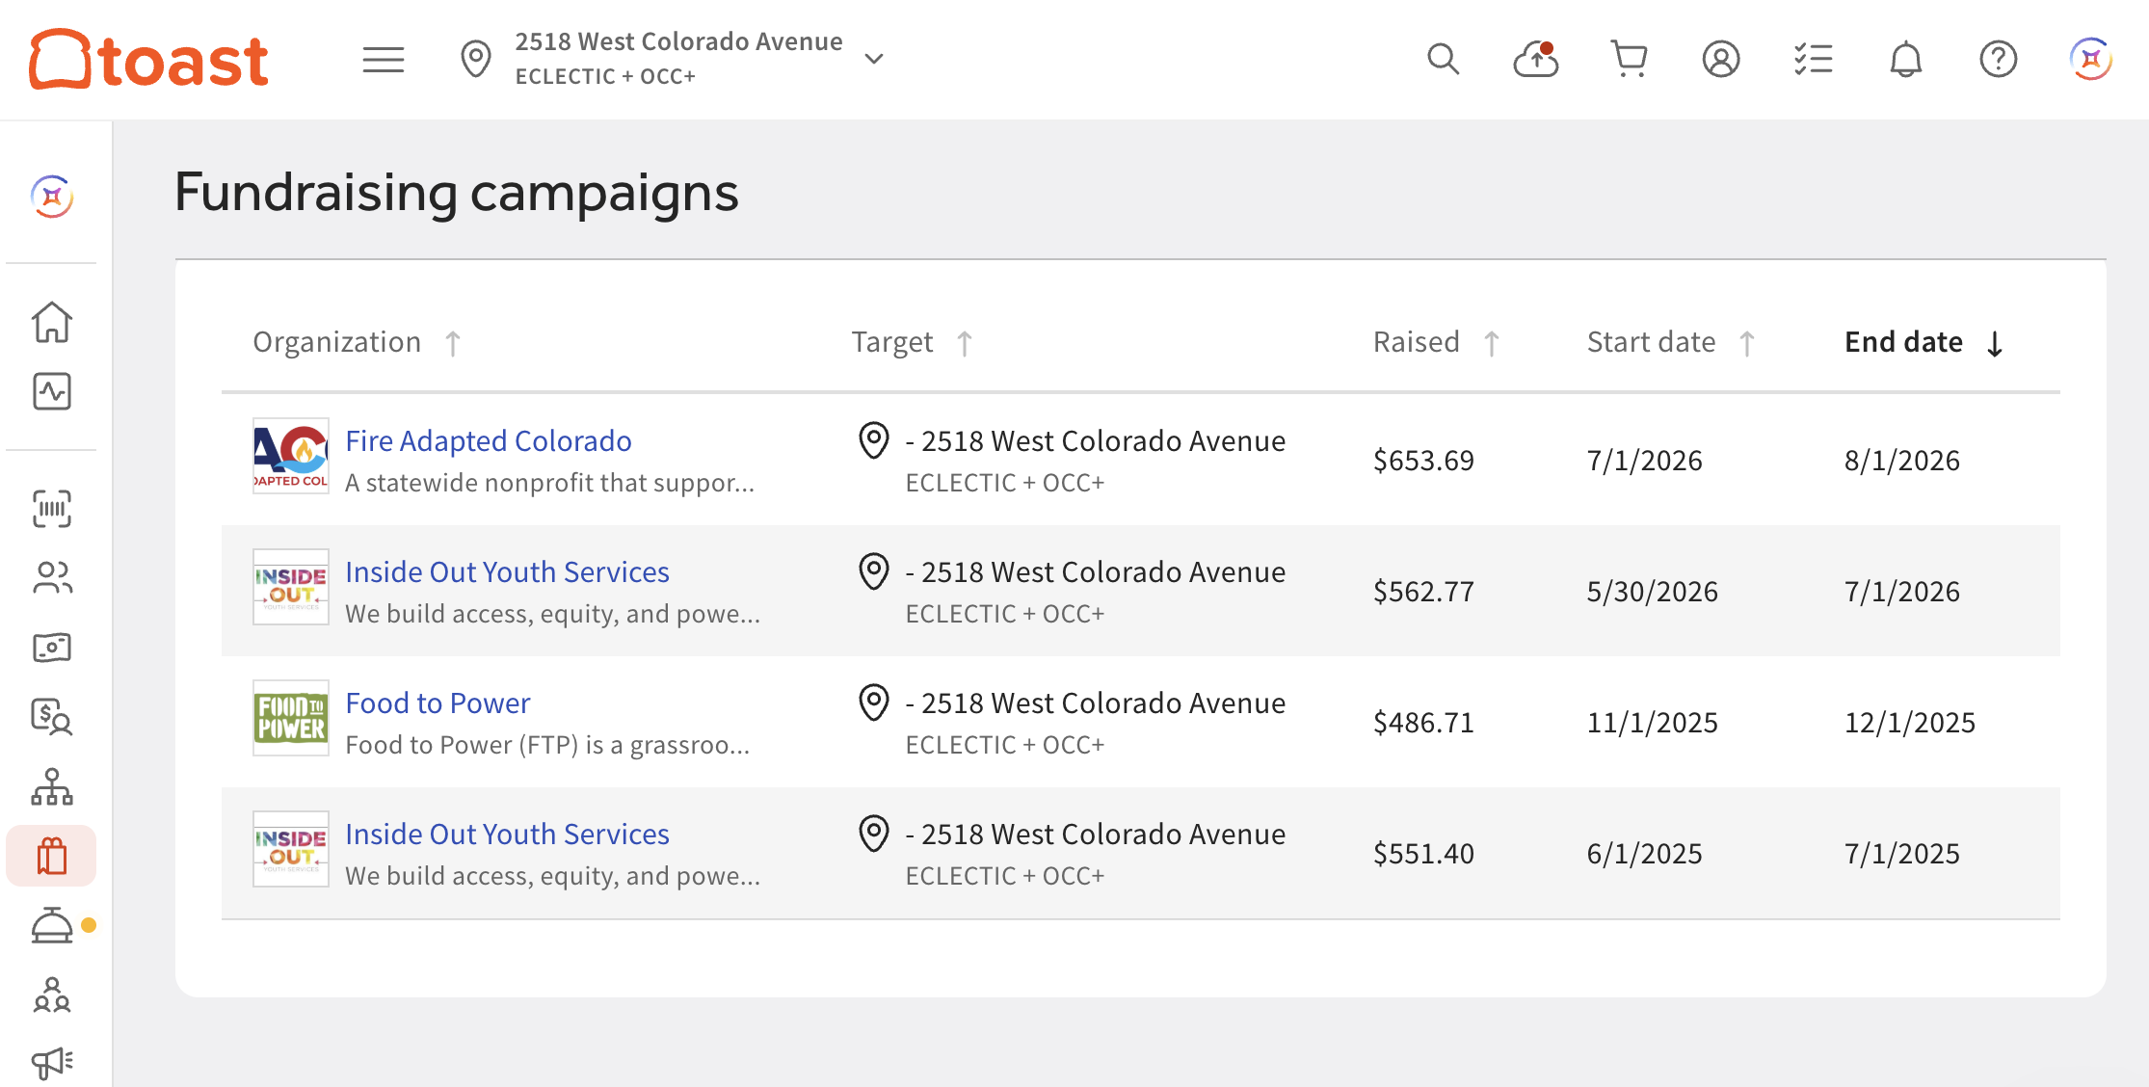Open the hamburger navigation menu
Viewport: 2149px width, 1087px height.
(x=384, y=60)
